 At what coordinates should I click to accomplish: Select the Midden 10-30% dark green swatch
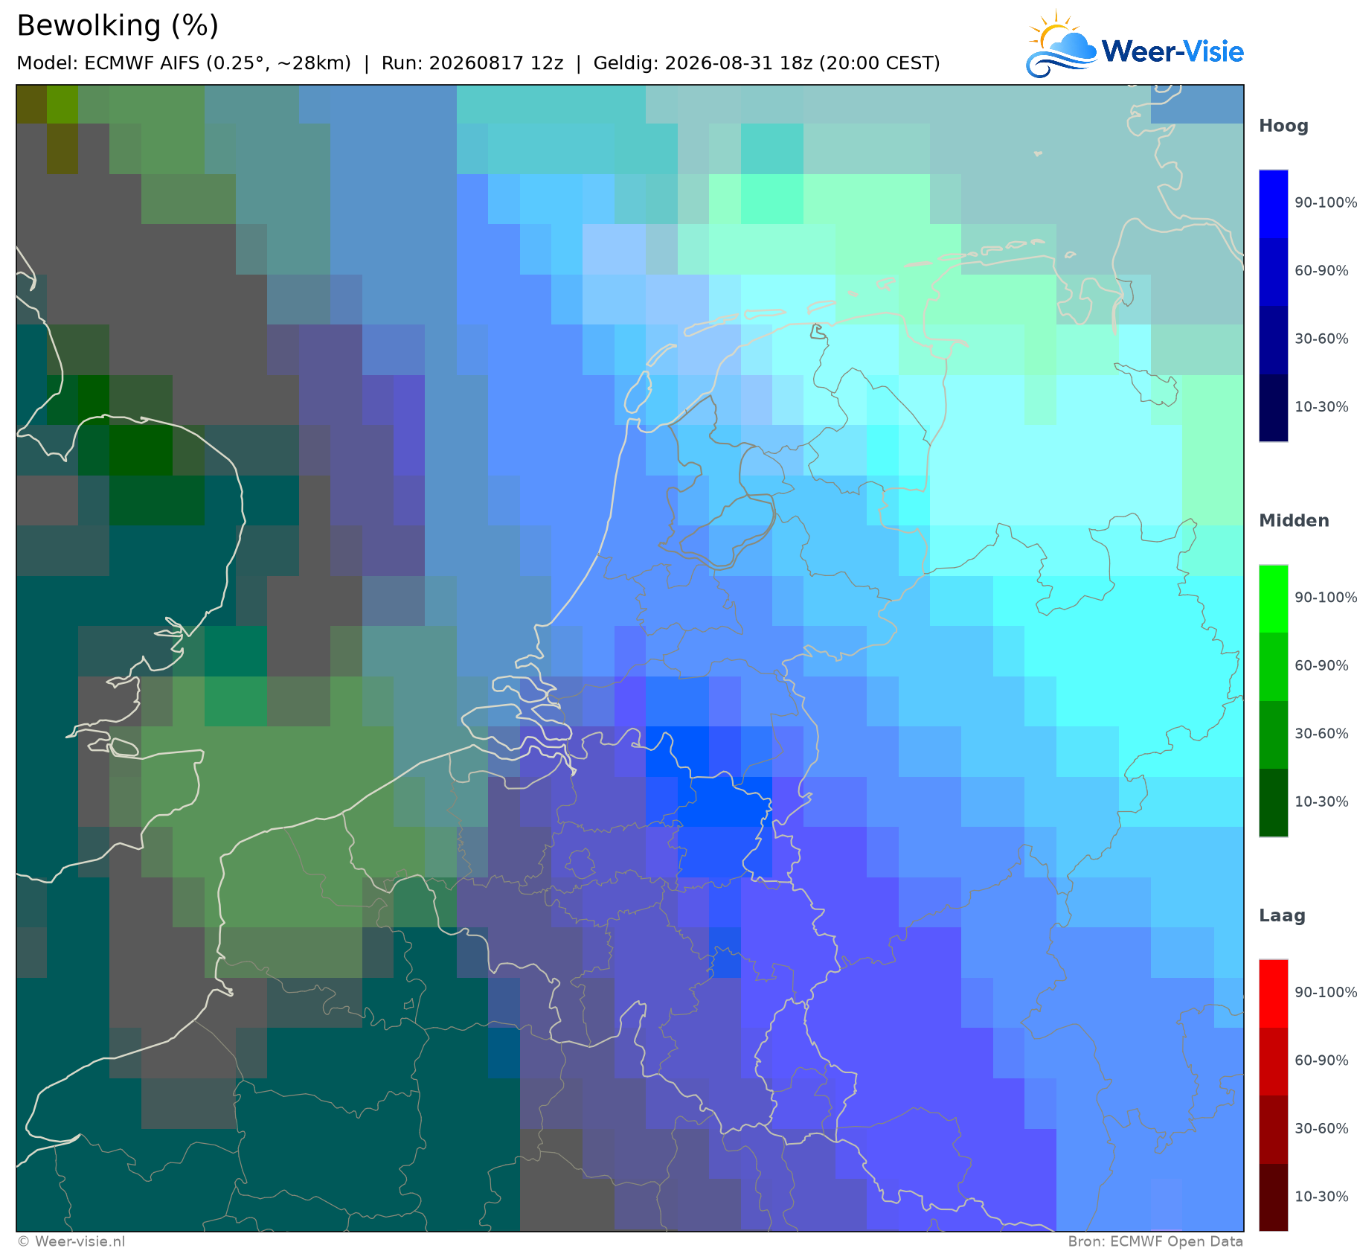point(1273,803)
